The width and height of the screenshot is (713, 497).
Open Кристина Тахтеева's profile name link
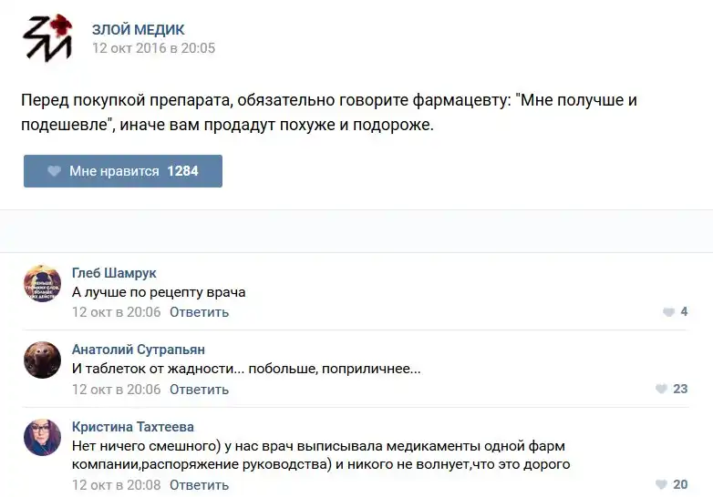click(133, 427)
